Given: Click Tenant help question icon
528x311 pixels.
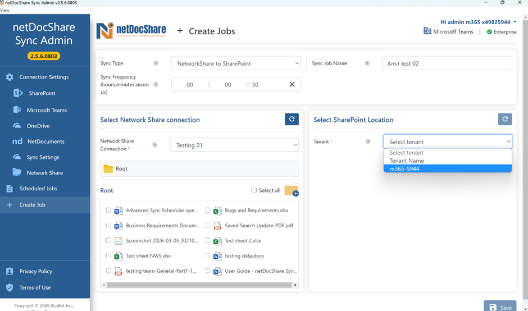Looking at the screenshot, I should (368, 141).
